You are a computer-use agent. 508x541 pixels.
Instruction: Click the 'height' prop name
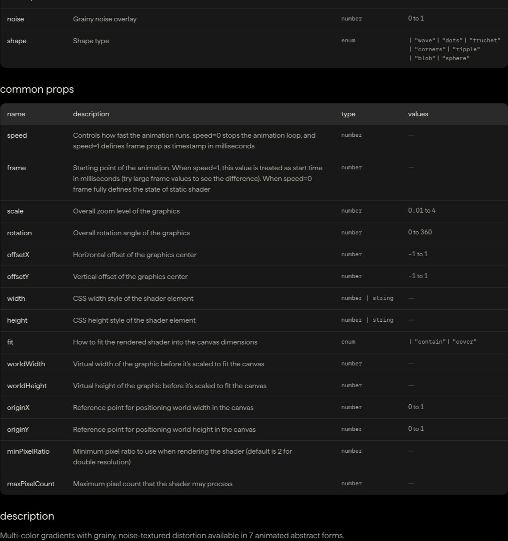coord(17,320)
